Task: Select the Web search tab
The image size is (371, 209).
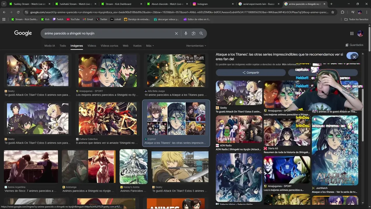Action: click(126, 46)
